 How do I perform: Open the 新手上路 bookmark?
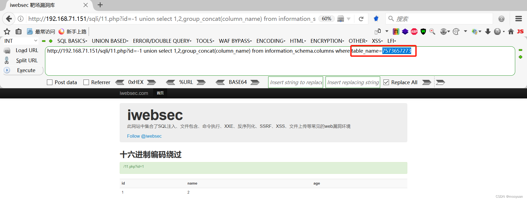[x=73, y=32]
